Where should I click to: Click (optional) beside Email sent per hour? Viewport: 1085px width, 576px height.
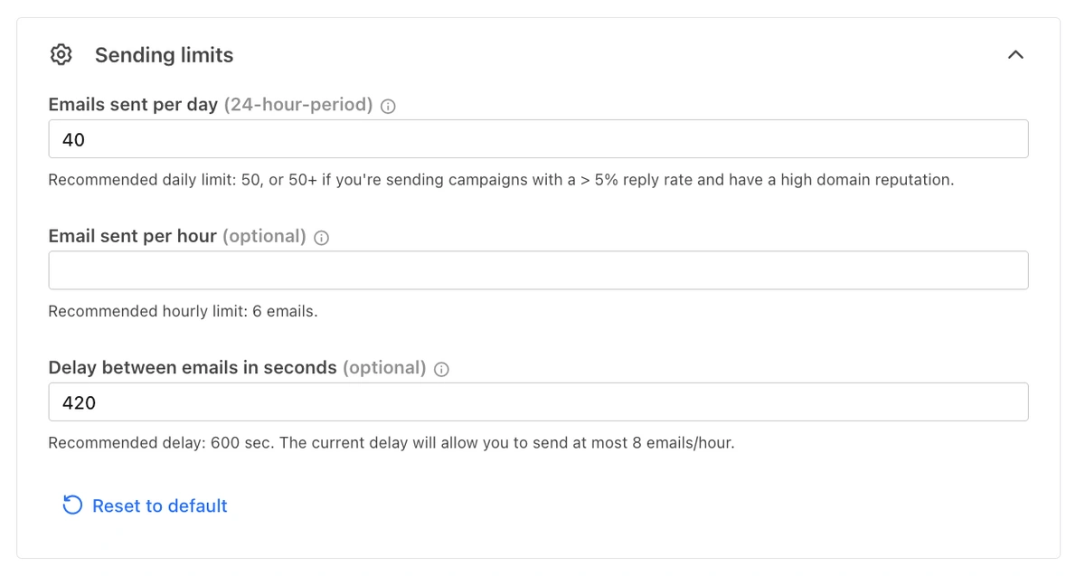[x=264, y=237]
